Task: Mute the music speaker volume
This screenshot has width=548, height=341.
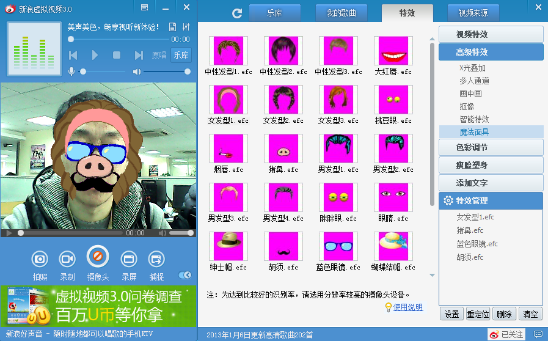Action: 137,71
